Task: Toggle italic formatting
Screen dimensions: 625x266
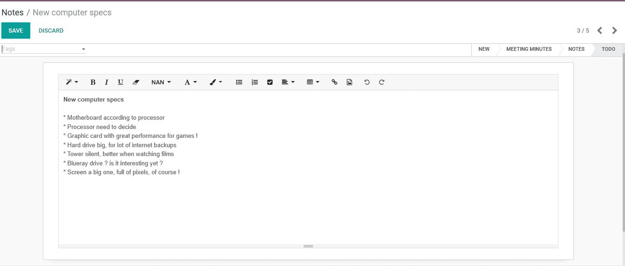Action: click(x=106, y=82)
